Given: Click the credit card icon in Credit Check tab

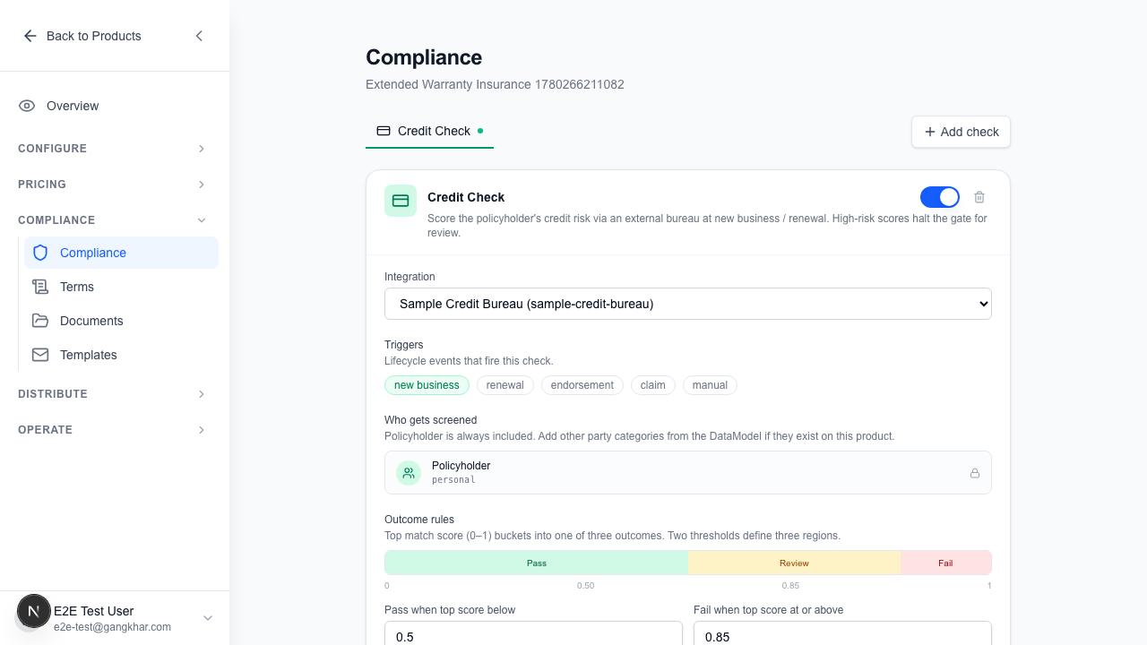Looking at the screenshot, I should coord(384,131).
